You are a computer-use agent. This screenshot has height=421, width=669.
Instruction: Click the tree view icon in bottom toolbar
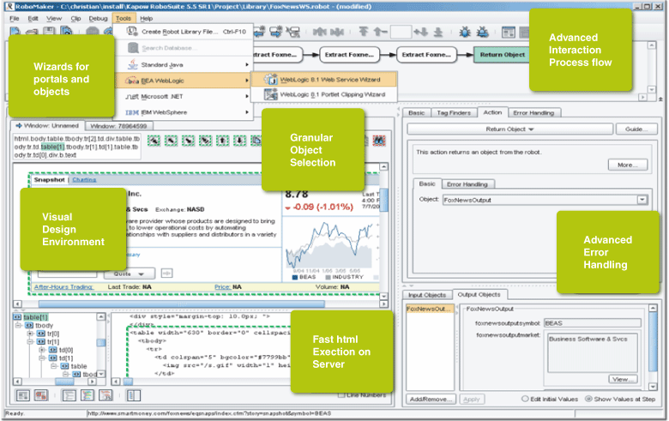click(x=69, y=395)
